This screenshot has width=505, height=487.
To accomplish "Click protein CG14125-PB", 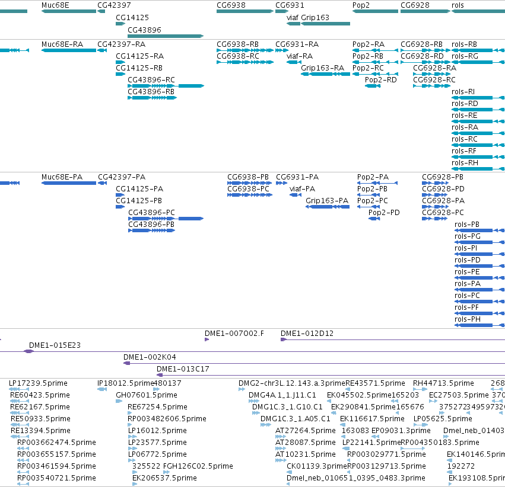I will (x=139, y=201).
